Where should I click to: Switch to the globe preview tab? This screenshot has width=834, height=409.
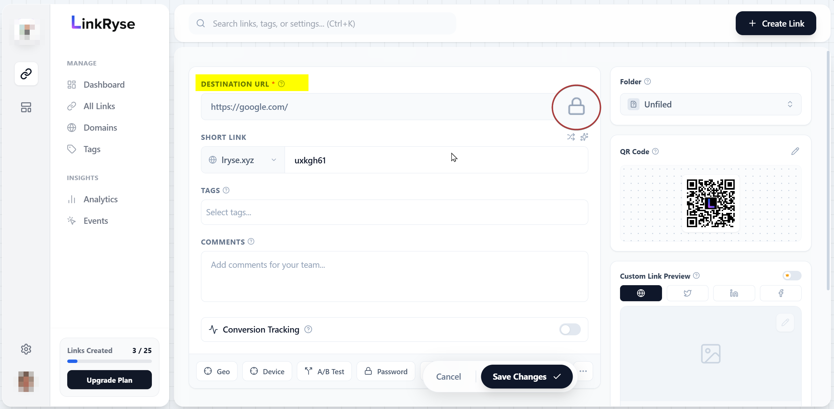641,293
